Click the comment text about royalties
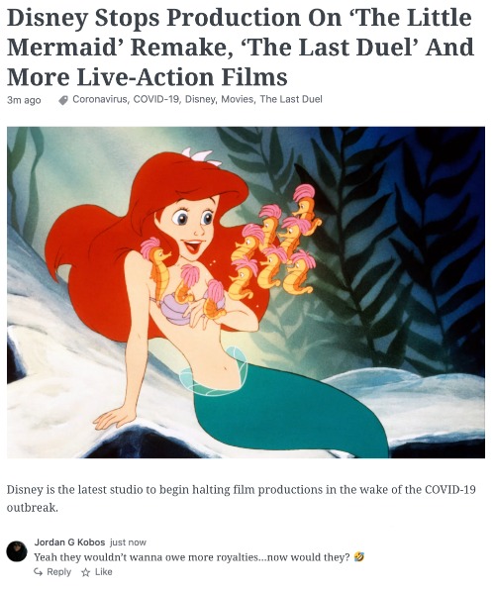 pyautogui.click(x=192, y=556)
